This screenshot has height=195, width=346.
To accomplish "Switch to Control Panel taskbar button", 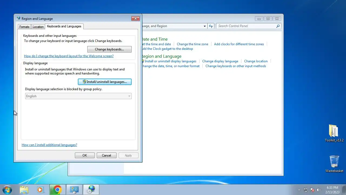I will tap(74, 190).
